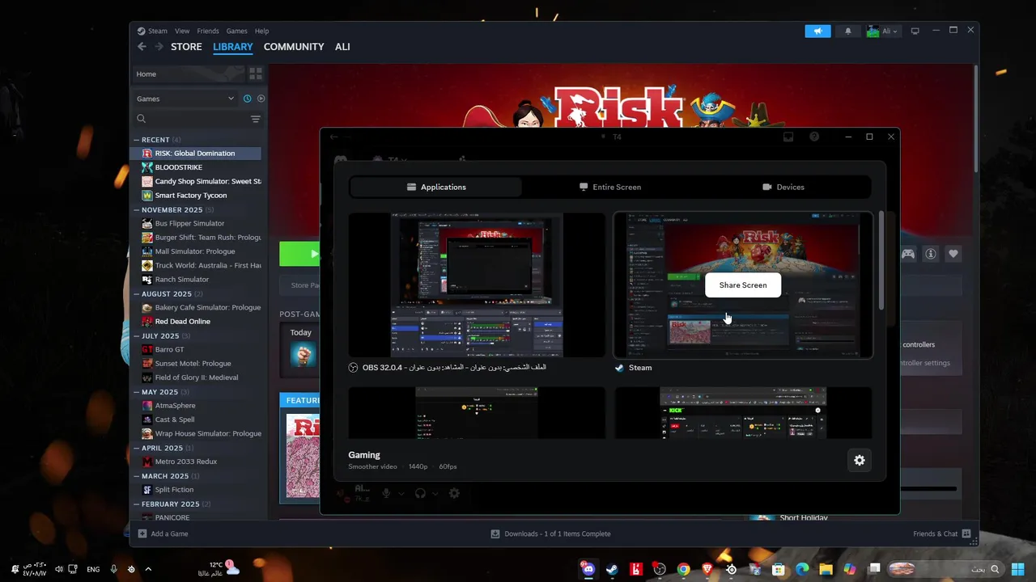Select Red Dead Online in library
Image resolution: width=1036 pixels, height=582 pixels.
click(182, 322)
